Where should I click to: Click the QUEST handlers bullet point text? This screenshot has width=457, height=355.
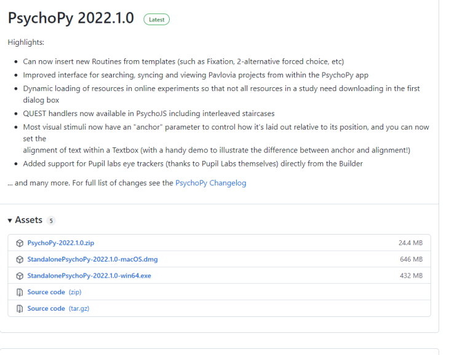pyautogui.click(x=140, y=113)
